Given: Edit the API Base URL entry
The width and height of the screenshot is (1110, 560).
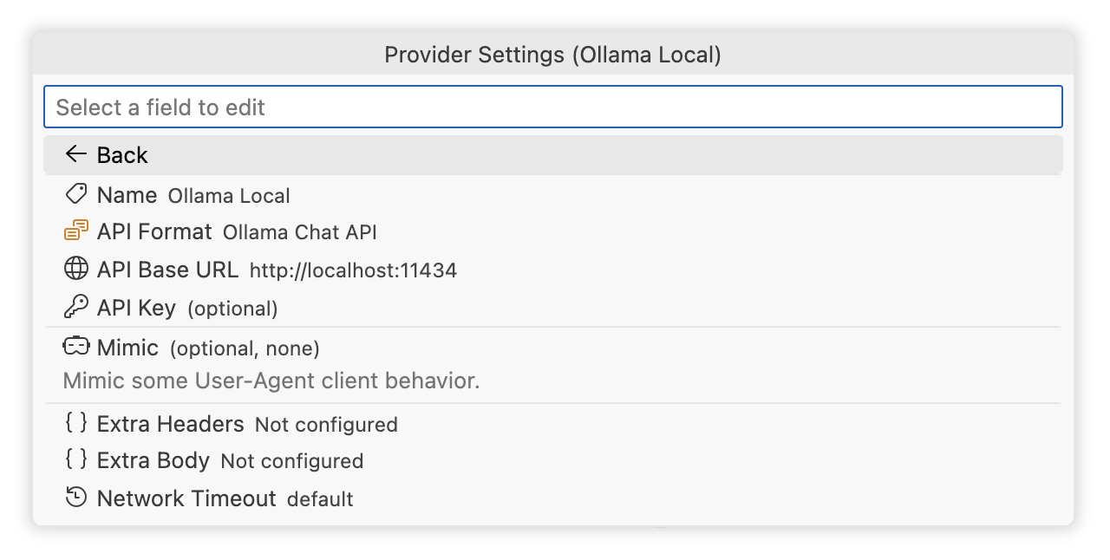Looking at the screenshot, I should pyautogui.click(x=167, y=270).
